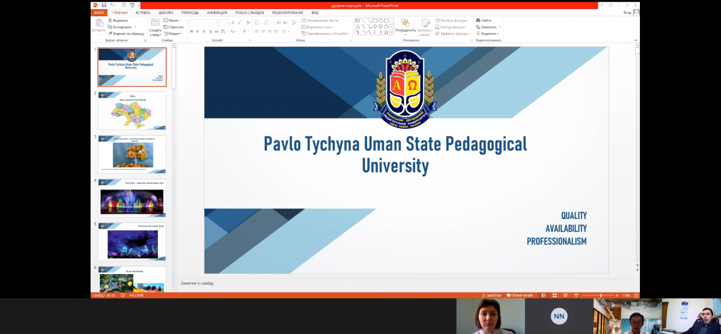Toggle ЗАМЕТКИ notes pane in status bar
Image resolution: width=721 pixels, height=334 pixels.
click(x=491, y=296)
